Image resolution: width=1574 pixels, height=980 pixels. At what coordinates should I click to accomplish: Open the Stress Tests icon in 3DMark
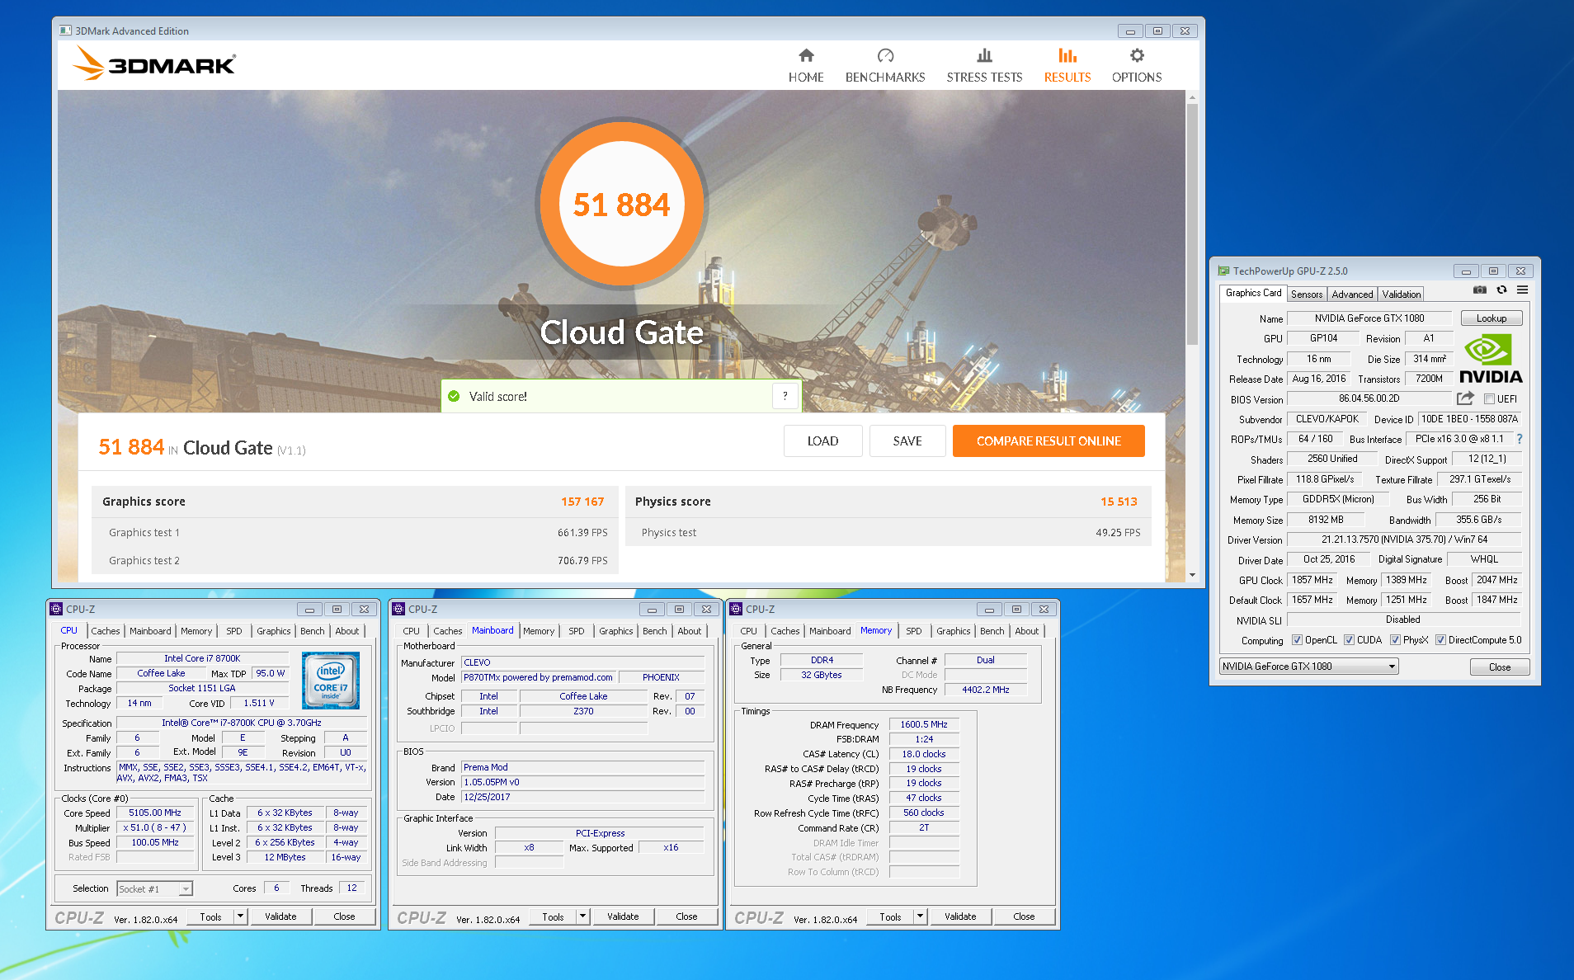click(x=984, y=55)
